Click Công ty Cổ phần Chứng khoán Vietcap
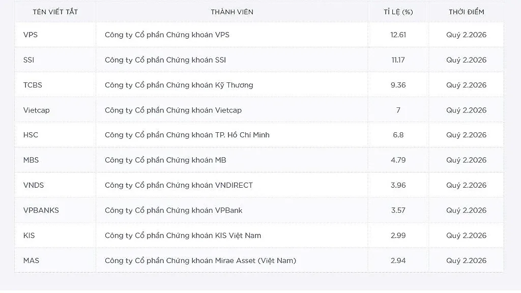 pyautogui.click(x=173, y=110)
